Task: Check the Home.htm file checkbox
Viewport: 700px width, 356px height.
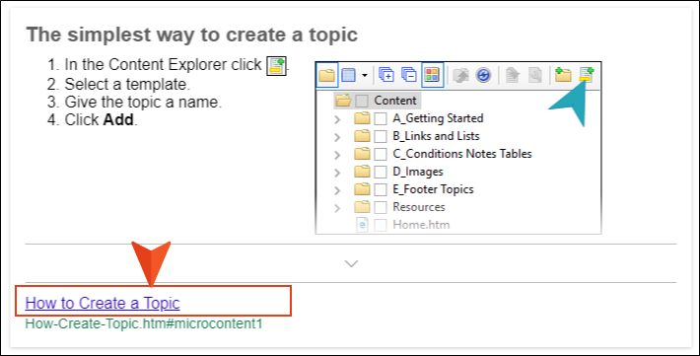Action: tap(380, 225)
